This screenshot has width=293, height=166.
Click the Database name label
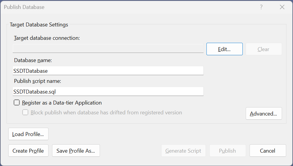coord(33,60)
